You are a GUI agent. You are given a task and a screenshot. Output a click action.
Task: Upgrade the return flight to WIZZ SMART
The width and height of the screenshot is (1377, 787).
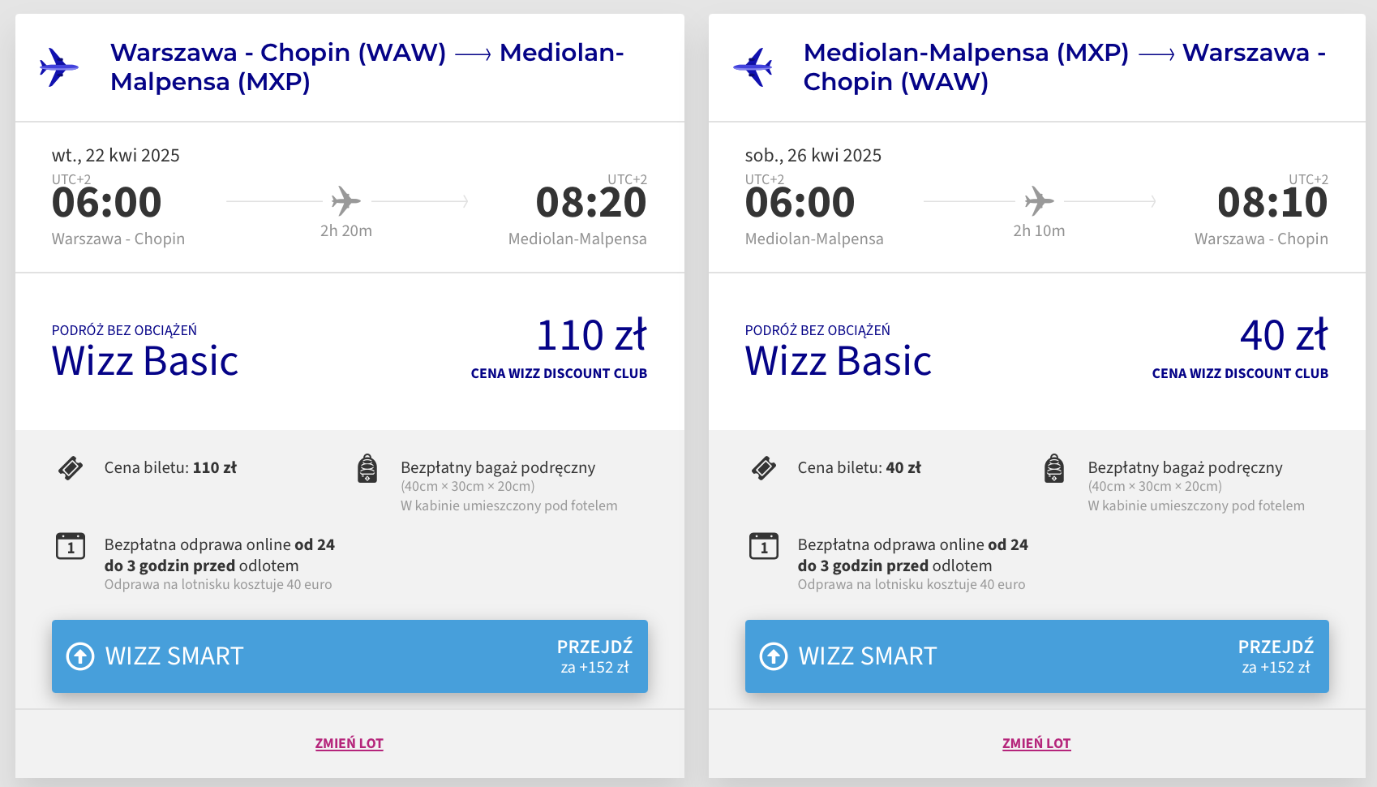[x=1036, y=656]
